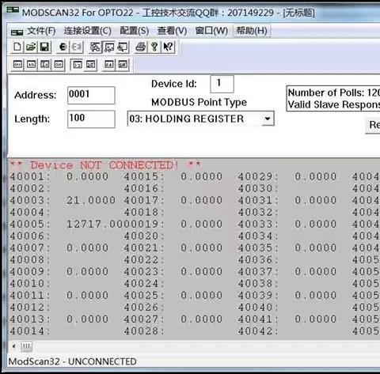Image resolution: width=380 pixels, height=374 pixels.
Task: Select decimal display format icon
Action: click(x=32, y=64)
